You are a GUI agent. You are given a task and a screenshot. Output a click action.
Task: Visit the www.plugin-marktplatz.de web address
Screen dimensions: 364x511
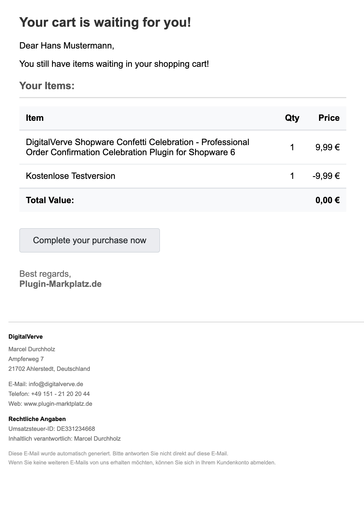pos(58,404)
